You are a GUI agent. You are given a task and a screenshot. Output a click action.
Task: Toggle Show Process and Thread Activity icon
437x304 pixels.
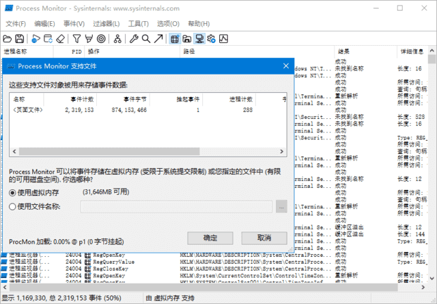click(212, 39)
